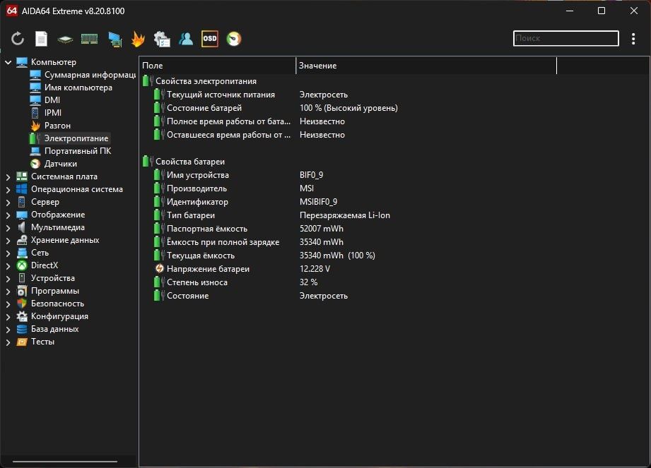
Task: Open the memory module benchmark icon
Action: 89,39
